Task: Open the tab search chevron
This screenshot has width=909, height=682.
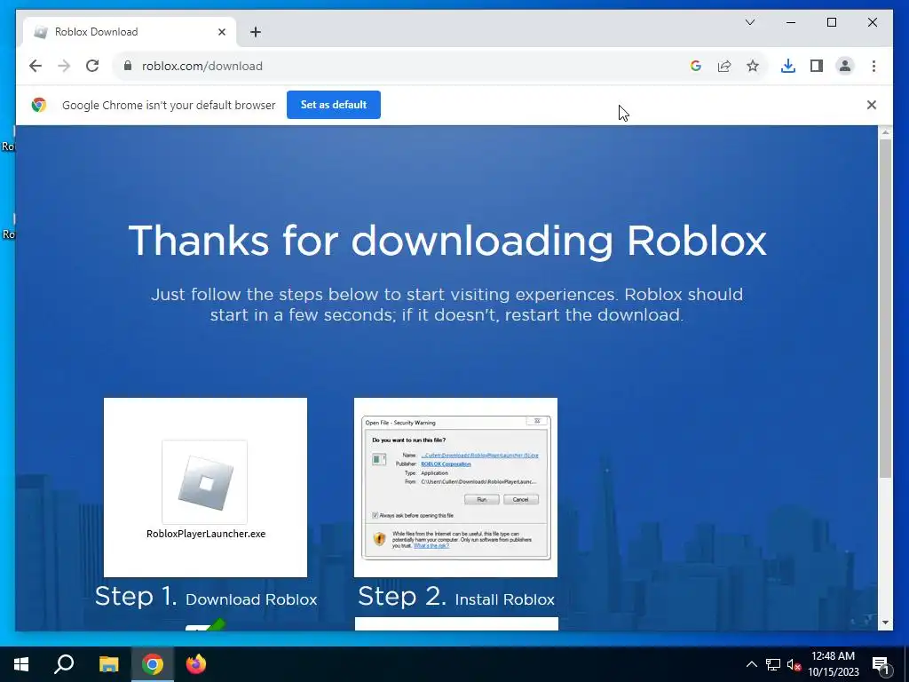Action: [x=749, y=22]
